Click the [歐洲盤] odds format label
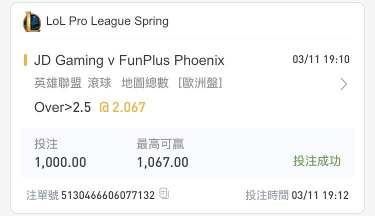375x216 pixels. coord(200,83)
